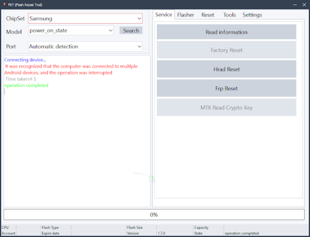Click the Hrad Reset button
310x237 pixels.
pos(226,70)
